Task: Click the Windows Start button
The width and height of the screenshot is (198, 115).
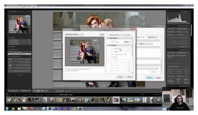Action: 7,109
